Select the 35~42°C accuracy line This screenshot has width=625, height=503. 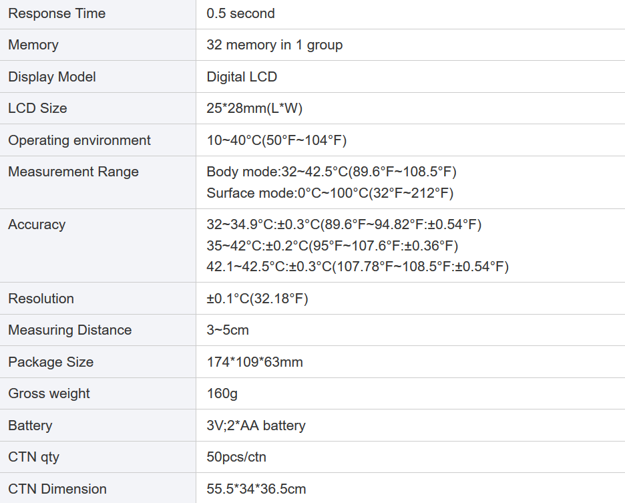pyautogui.click(x=332, y=246)
